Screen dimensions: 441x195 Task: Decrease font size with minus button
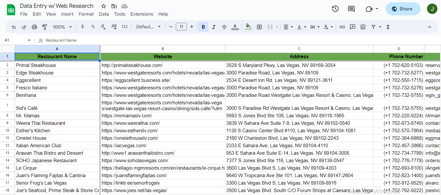click(171, 27)
